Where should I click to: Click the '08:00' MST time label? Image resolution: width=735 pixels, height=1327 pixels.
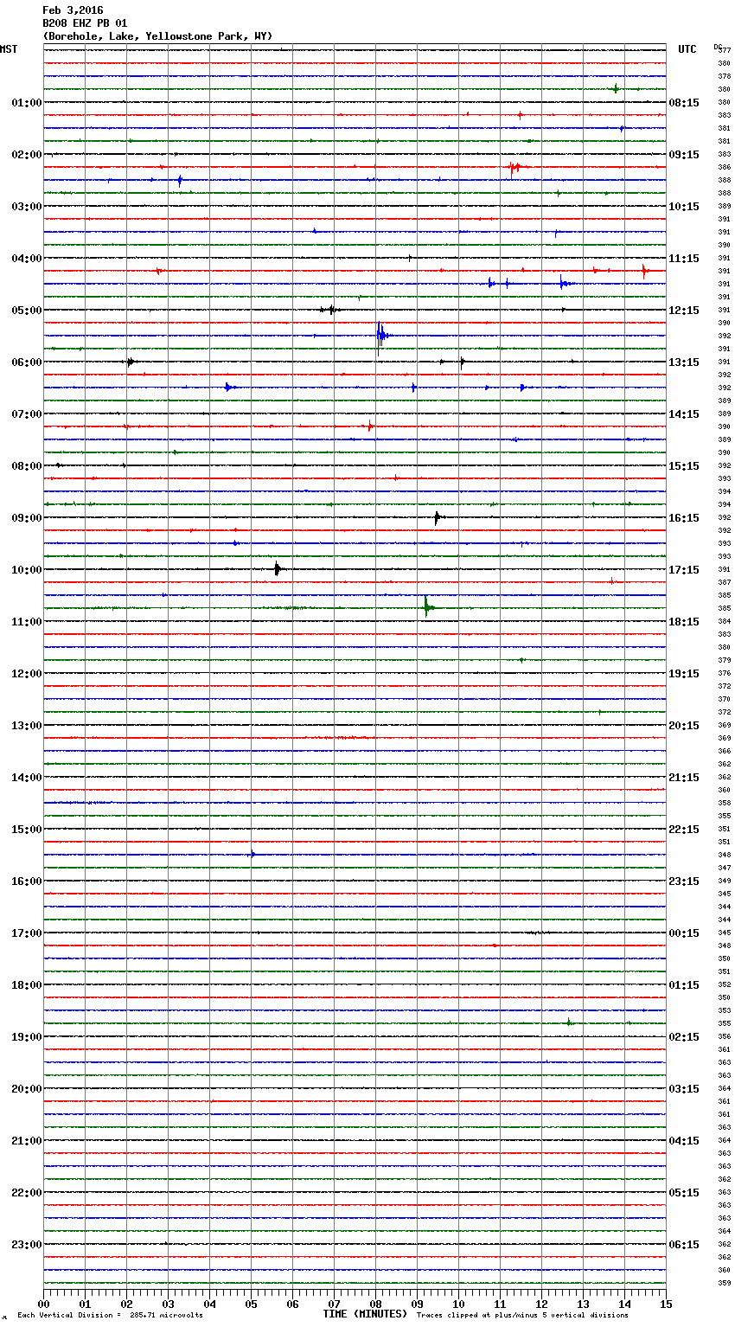coord(26,466)
